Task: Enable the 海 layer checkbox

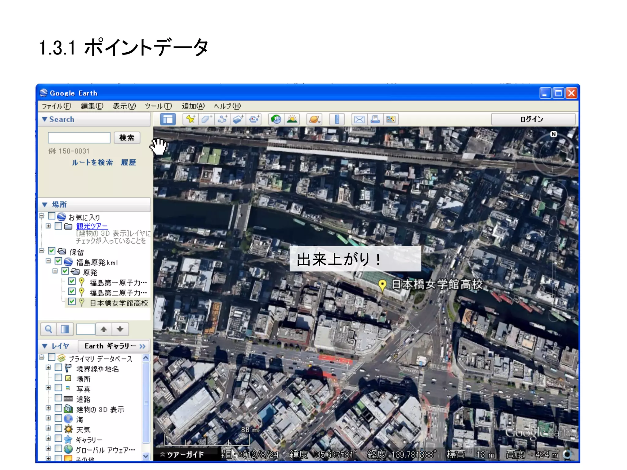Action: [58, 418]
